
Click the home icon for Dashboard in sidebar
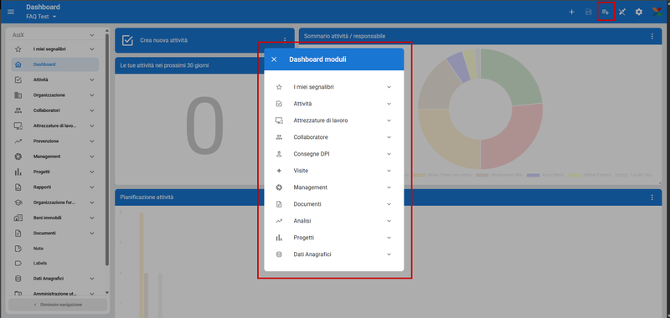tap(18, 64)
